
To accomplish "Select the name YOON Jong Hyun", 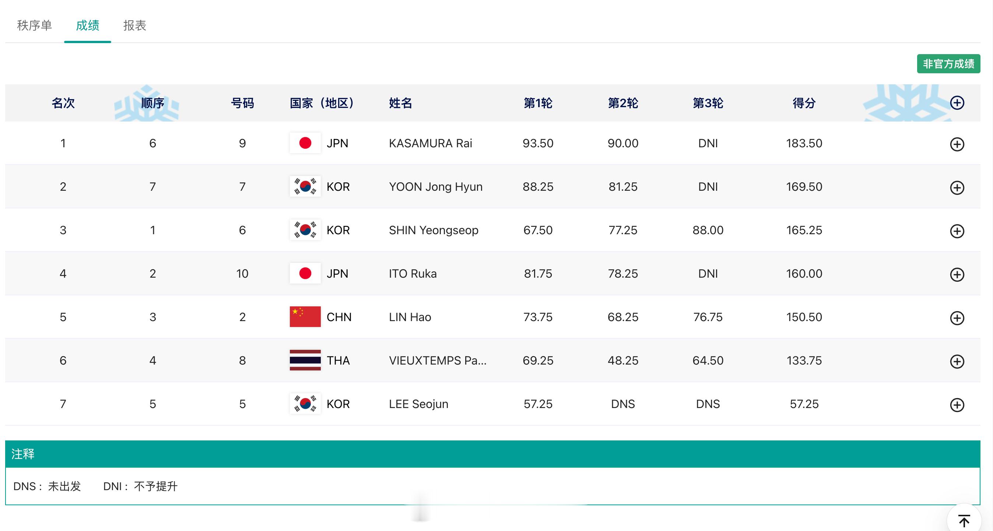I will [436, 187].
